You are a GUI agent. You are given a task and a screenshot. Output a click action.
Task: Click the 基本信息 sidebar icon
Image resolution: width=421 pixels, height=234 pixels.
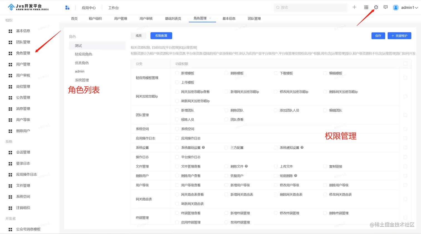click(x=10, y=31)
